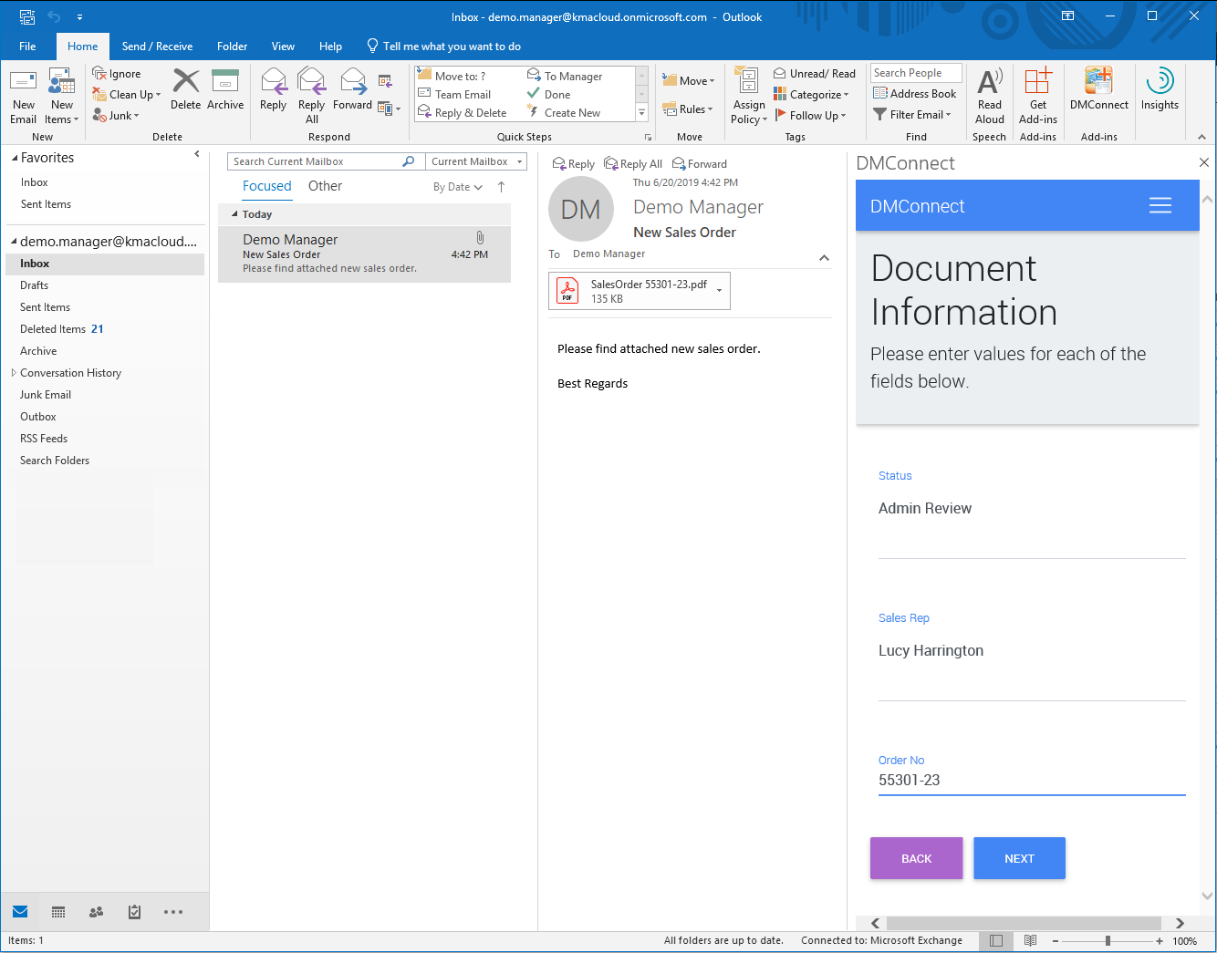Switch to the People view icon

96,912
